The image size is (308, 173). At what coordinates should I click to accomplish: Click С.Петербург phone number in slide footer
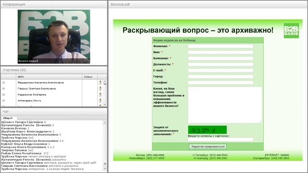point(210,155)
